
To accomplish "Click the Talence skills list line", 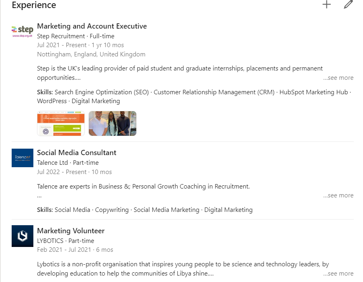I will click(145, 210).
